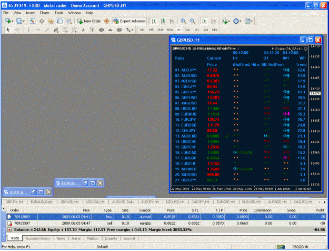Select the XAGUSD,H4 chart tab
The image size is (329, 251).
[x=303, y=202]
